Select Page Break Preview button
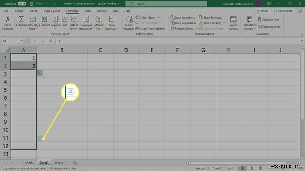Image resolution: width=305 pixels, height=171 pixels. click(x=260, y=168)
